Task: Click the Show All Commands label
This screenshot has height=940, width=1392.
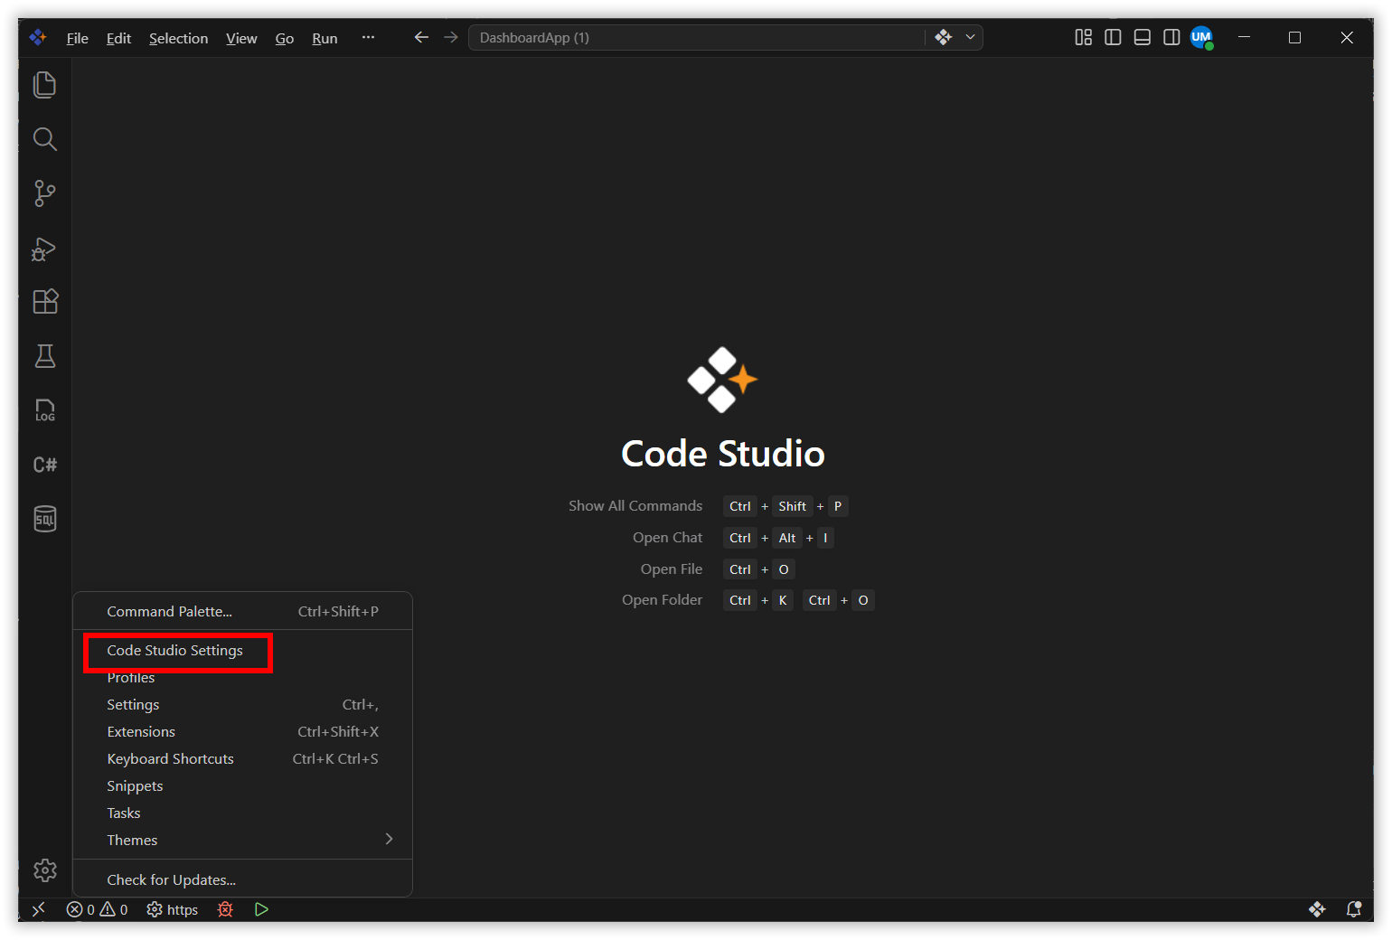Action: (x=635, y=506)
